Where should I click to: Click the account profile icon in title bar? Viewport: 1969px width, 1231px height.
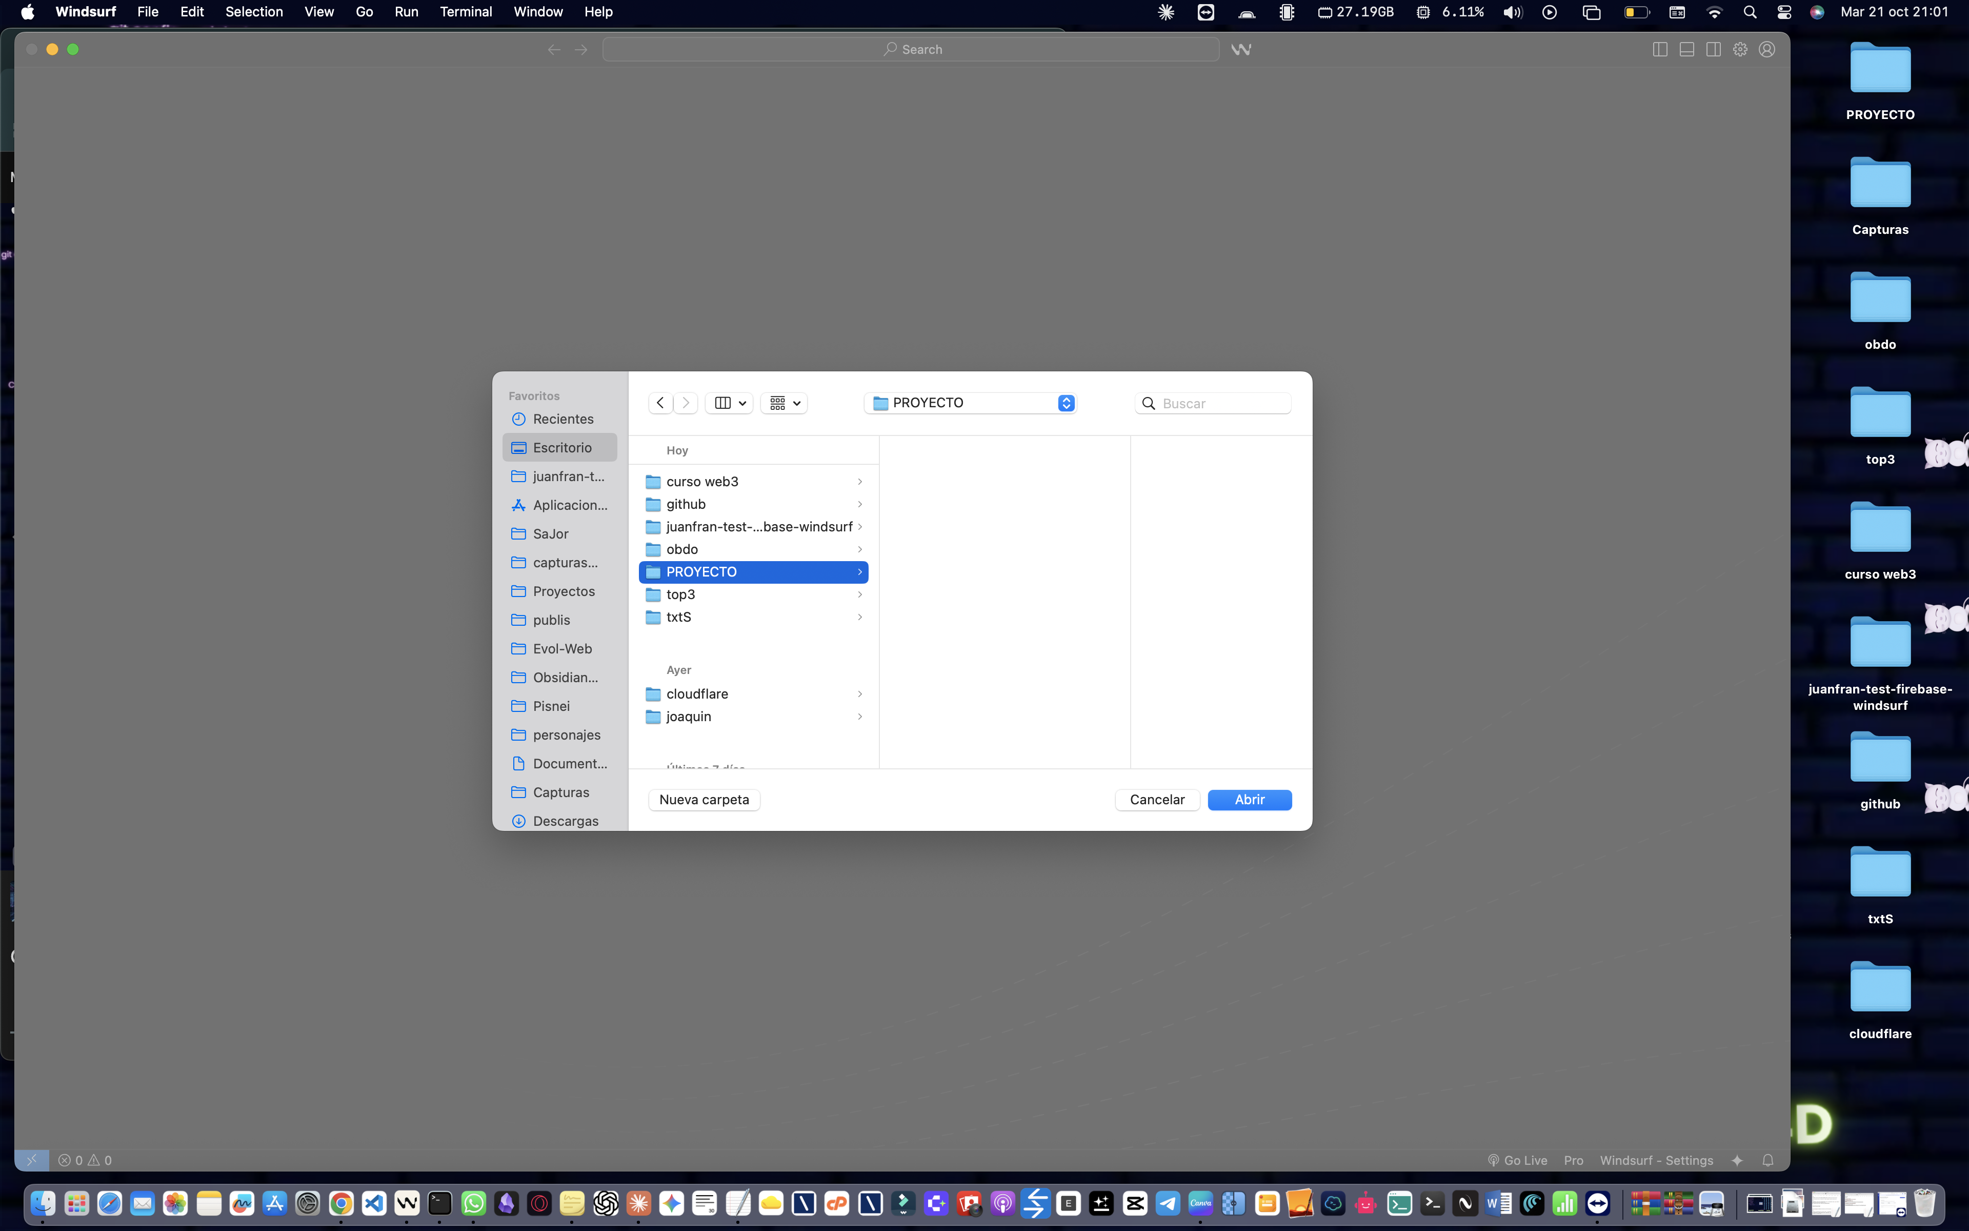1767,50
